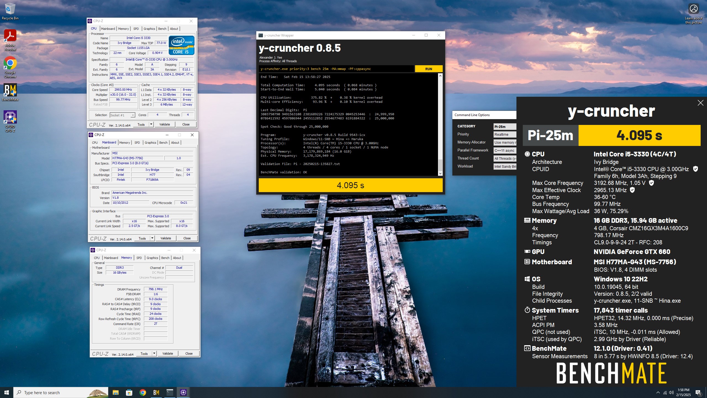The image size is (707, 398).
Task: Open the Memory Allocator dropdown
Action: (505, 143)
